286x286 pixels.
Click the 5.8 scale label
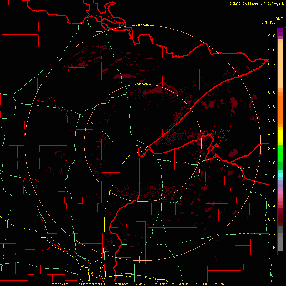coord(272,106)
